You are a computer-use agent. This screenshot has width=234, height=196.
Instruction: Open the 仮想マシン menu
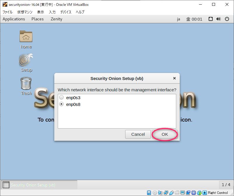(25, 12)
